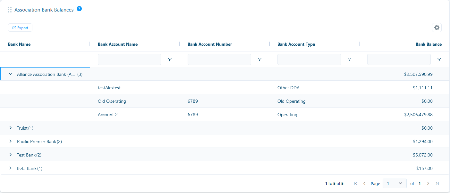
Task: Open the gear settings icon
Action: point(437,28)
